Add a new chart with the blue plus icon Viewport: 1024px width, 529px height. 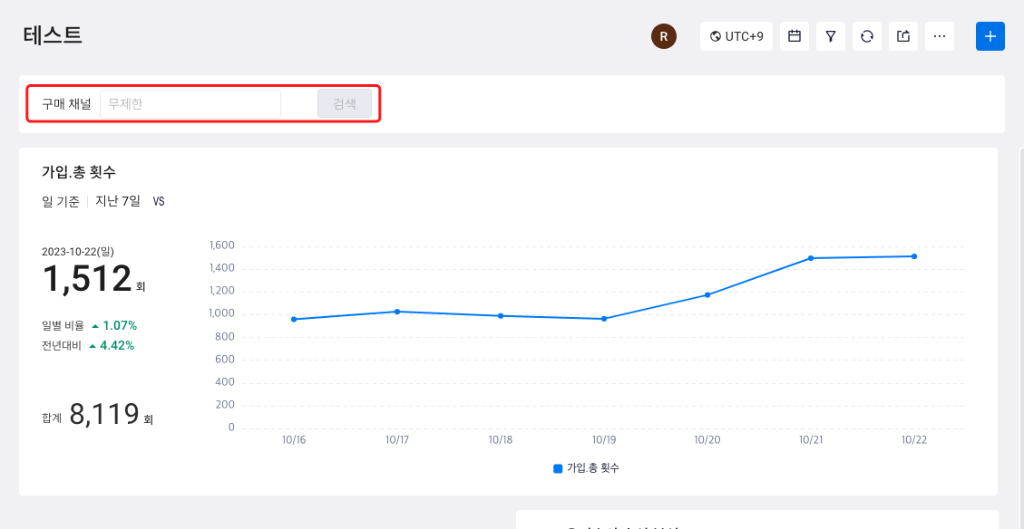tap(990, 36)
